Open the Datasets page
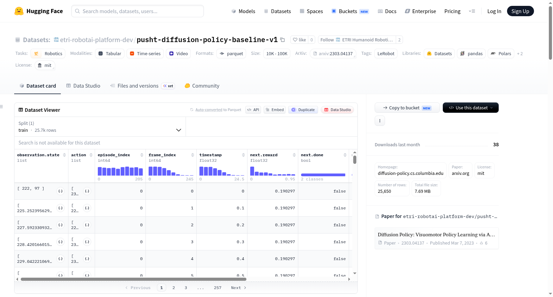 [277, 11]
